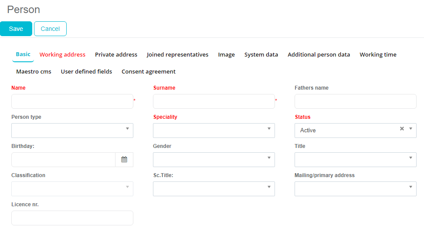424x228 pixels.
Task: Expand the Person type dropdown
Action: [127, 129]
